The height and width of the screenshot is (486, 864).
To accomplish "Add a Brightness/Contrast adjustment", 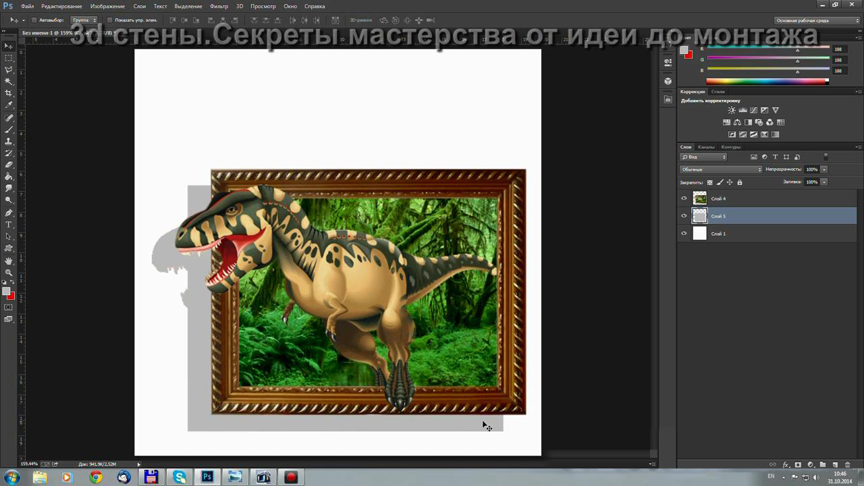I will (x=732, y=110).
